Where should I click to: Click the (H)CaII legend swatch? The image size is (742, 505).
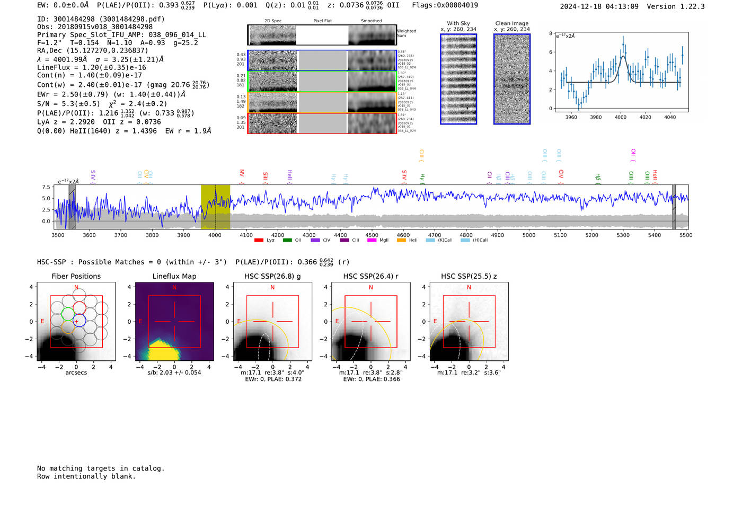coord(465,240)
